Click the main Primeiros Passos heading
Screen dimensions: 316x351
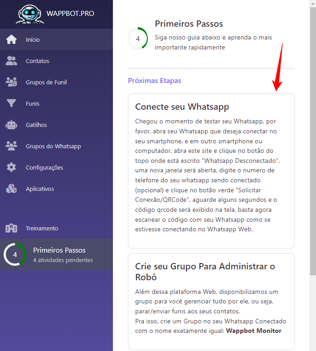[189, 24]
